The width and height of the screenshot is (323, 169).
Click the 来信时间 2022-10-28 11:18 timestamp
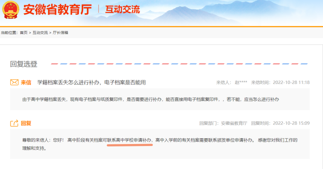pyautogui.click(x=280, y=82)
